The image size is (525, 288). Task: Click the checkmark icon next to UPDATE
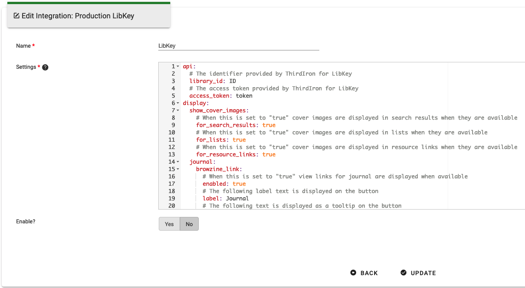[x=404, y=273]
